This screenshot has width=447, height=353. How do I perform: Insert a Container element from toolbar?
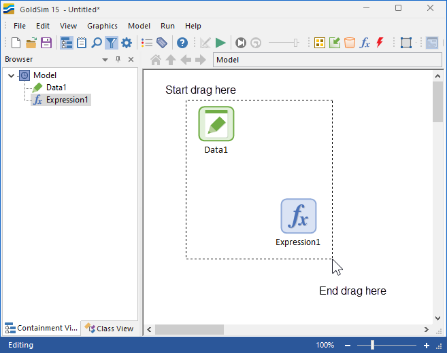pos(320,43)
